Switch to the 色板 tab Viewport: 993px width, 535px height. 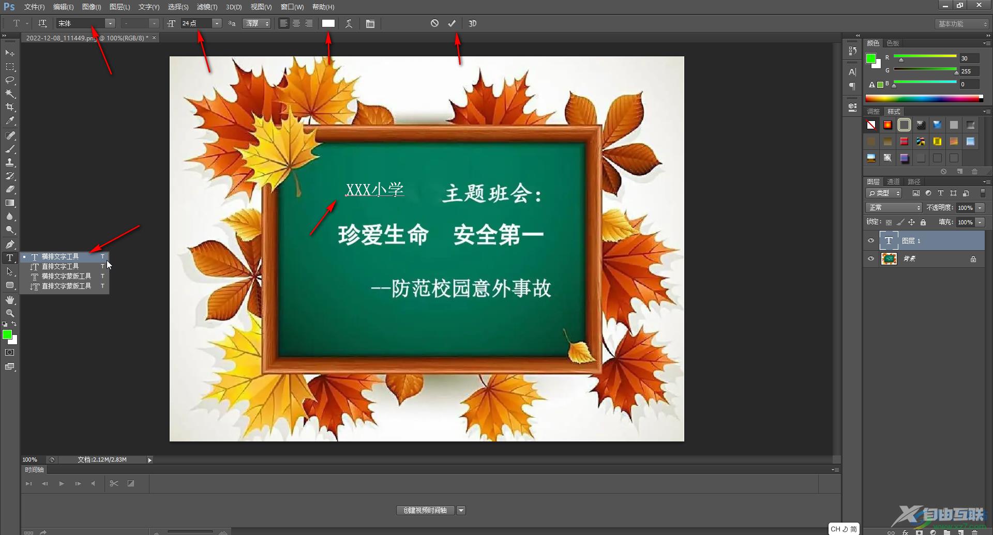click(893, 43)
